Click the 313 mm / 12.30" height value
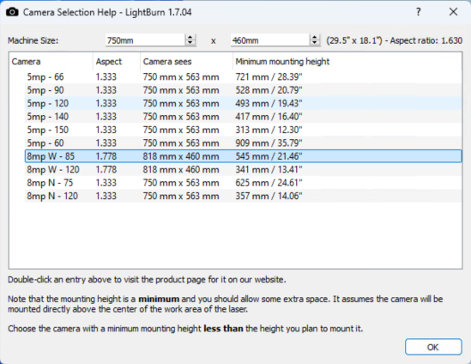Viewport: 471px width, 364px height. tap(269, 130)
